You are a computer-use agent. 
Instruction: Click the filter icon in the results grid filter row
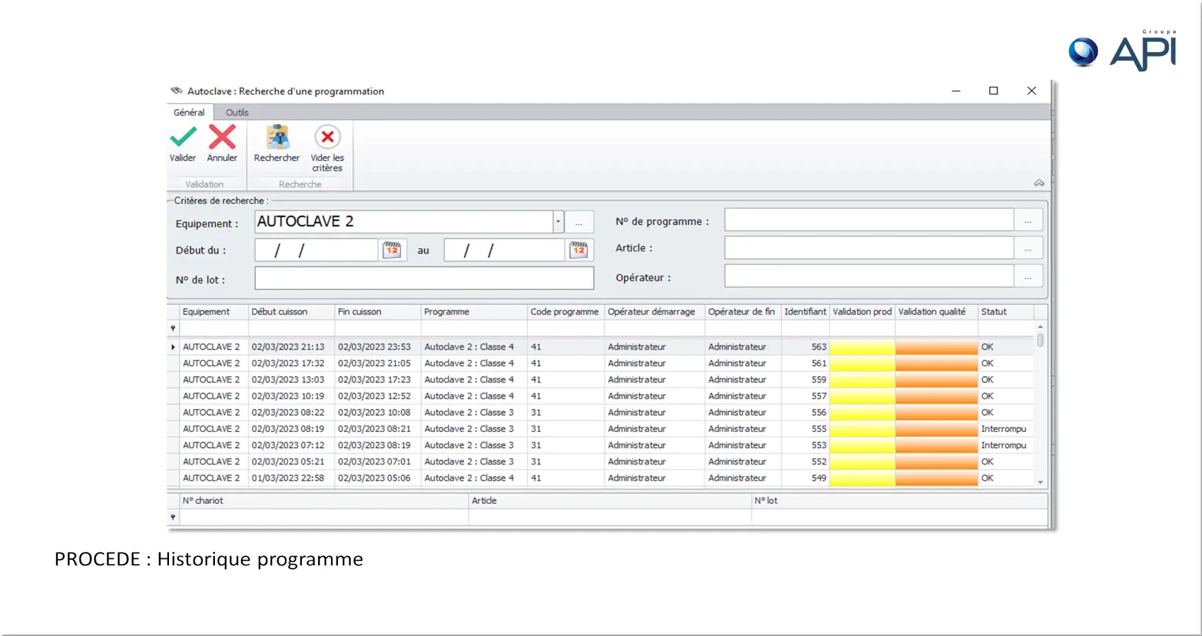tap(173, 329)
